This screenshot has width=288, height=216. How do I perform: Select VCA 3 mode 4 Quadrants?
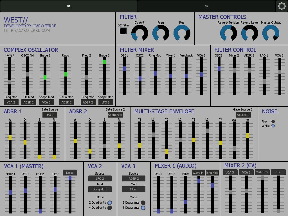(x=143, y=208)
